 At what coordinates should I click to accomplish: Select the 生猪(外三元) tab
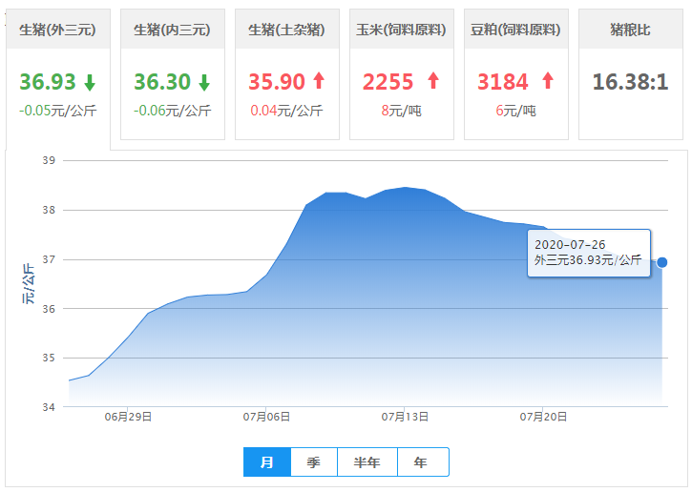point(57,30)
